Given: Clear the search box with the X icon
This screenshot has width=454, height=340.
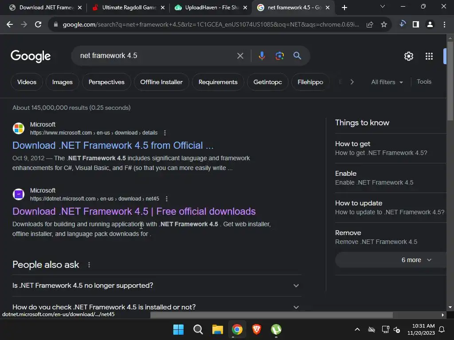Looking at the screenshot, I should click(x=240, y=56).
